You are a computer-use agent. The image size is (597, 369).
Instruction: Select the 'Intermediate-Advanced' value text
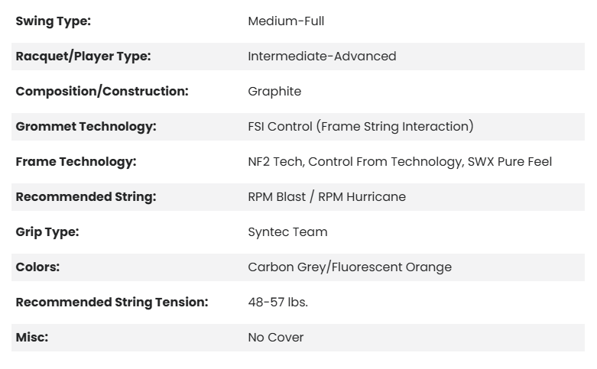(x=322, y=57)
